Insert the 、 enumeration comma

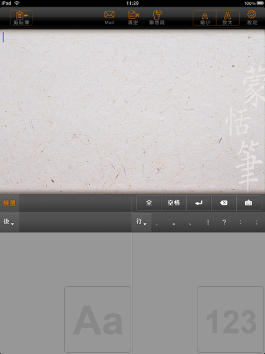click(190, 224)
